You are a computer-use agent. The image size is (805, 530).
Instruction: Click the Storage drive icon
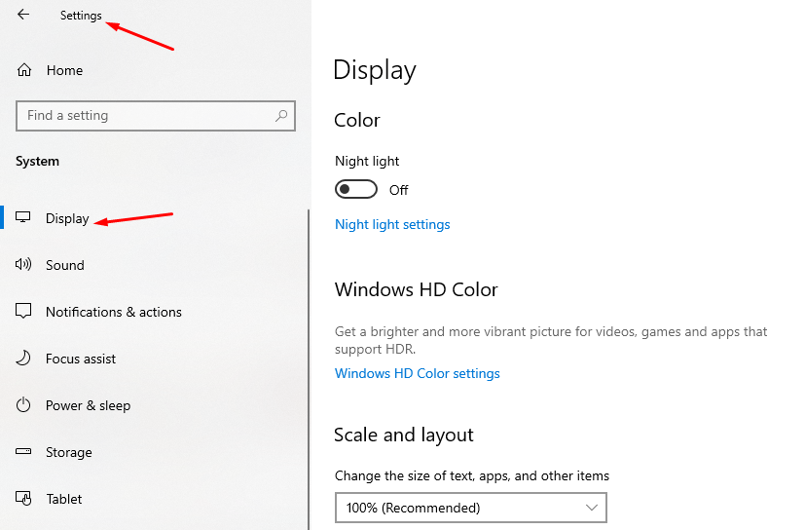24,452
